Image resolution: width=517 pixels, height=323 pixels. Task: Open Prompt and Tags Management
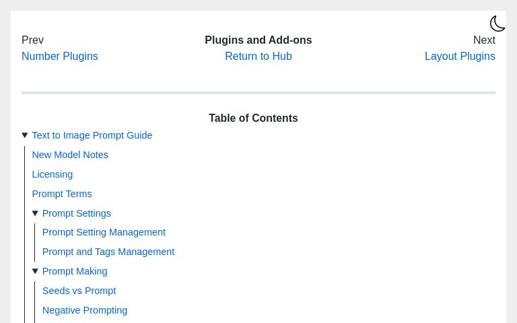pyautogui.click(x=108, y=252)
